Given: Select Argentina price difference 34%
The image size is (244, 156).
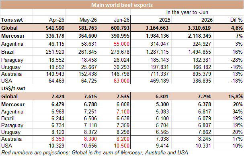Looking at the screenshot, I should coord(238,111).
